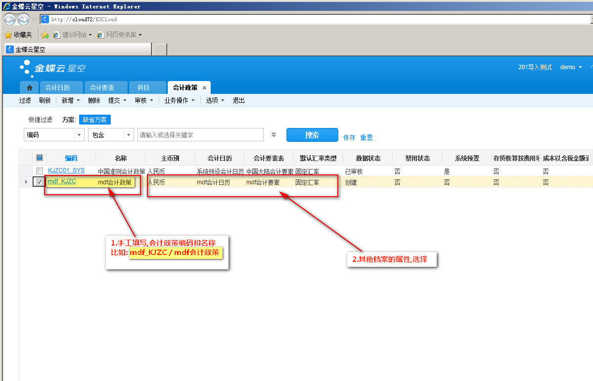Click the 数据状态 column header
The image size is (593, 381).
(x=368, y=158)
